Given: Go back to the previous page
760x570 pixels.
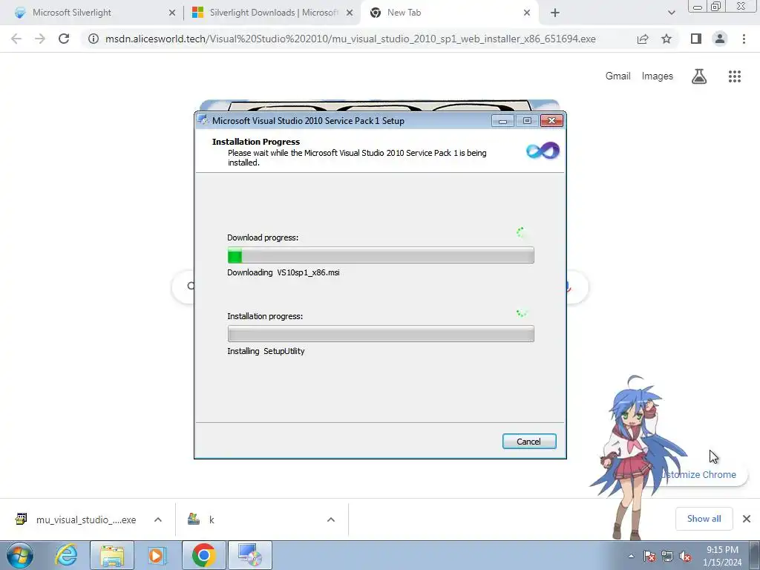Looking at the screenshot, I should pos(16,39).
